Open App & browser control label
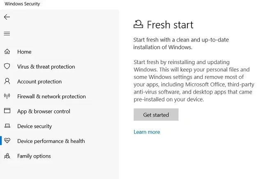263x179 pixels. (44, 111)
